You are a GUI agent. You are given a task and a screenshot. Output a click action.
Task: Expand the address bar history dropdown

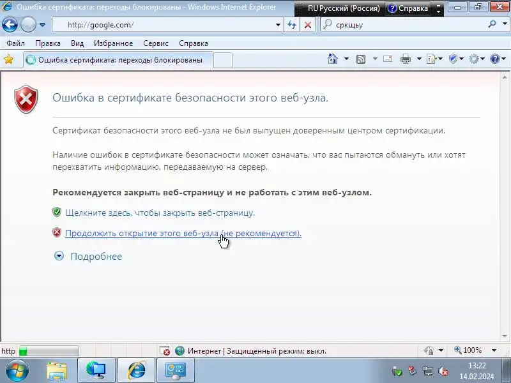click(278, 25)
